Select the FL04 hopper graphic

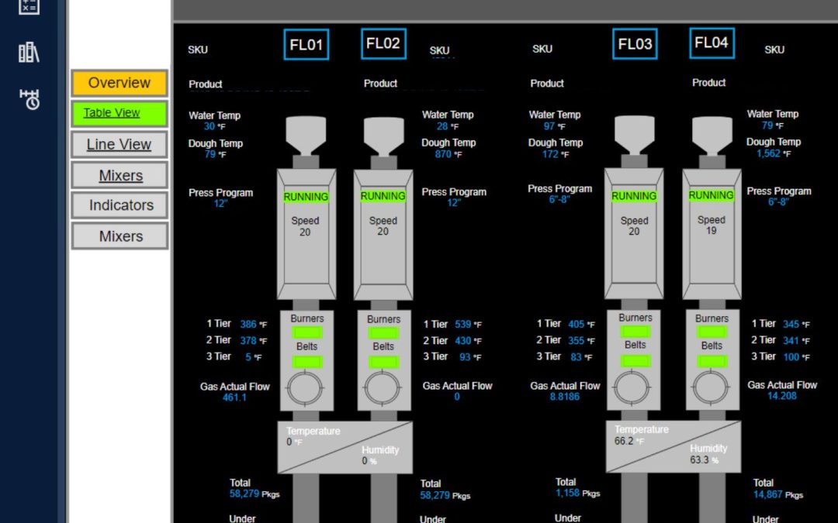tap(712, 136)
